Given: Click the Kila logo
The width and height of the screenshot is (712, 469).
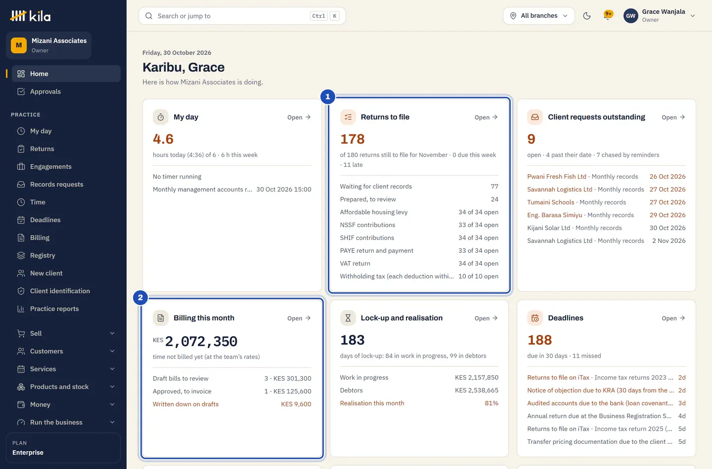Looking at the screenshot, I should coord(30,16).
